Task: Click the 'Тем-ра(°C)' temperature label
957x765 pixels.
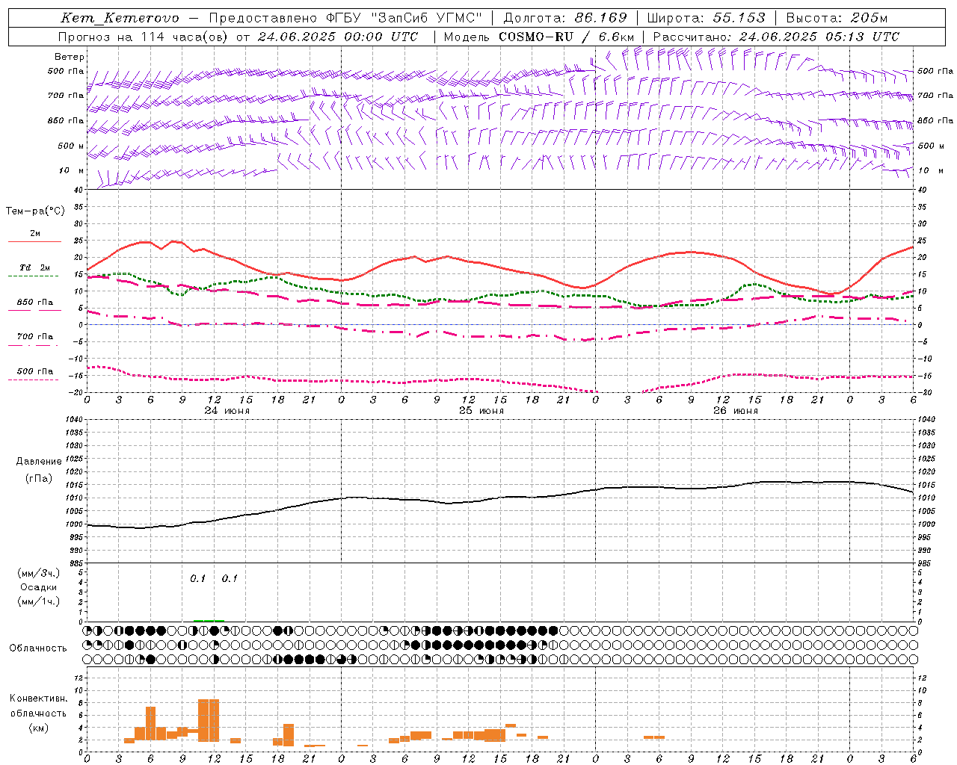Action: [x=35, y=211]
